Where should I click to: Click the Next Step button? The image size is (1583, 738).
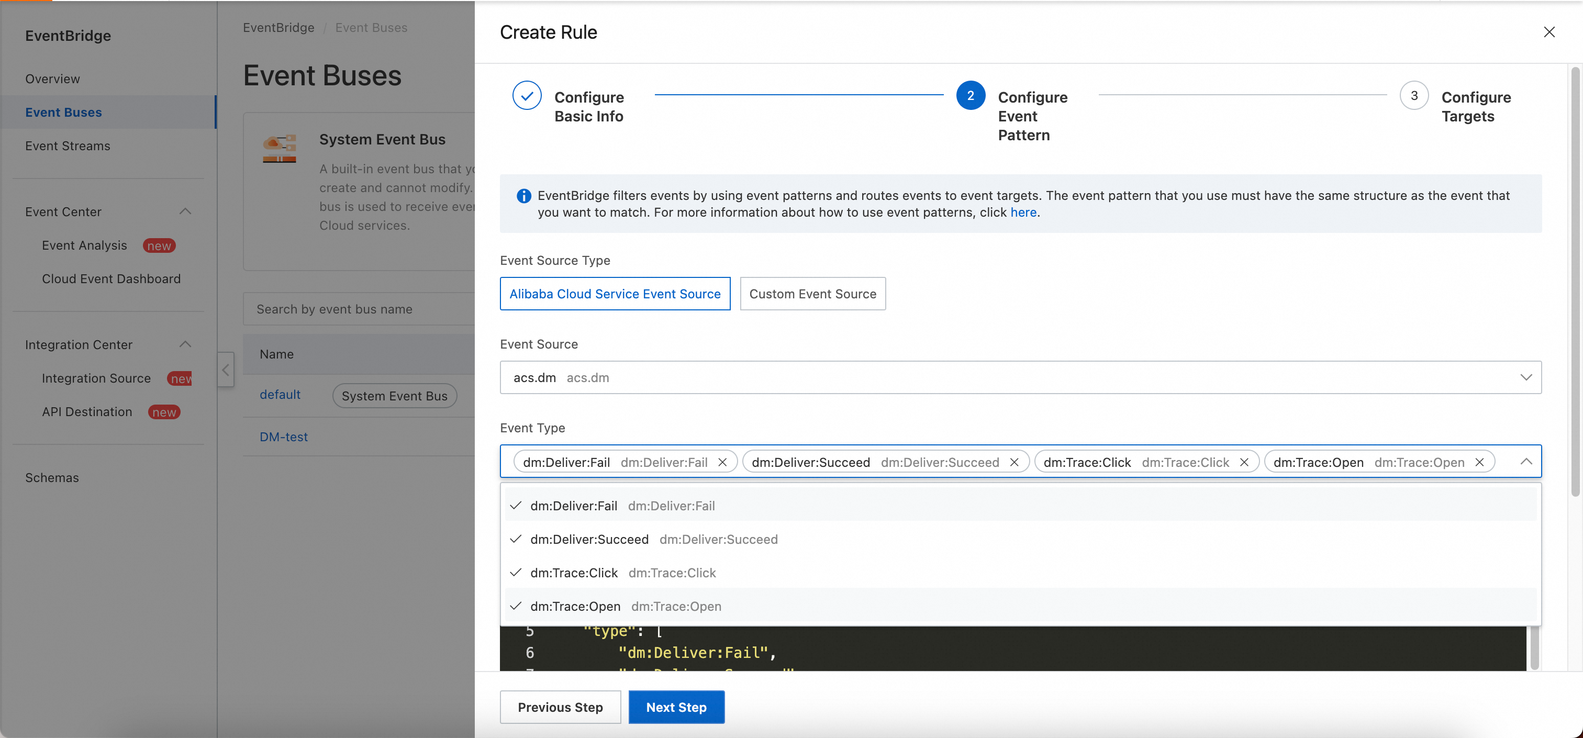[676, 707]
